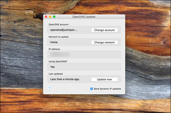Click the 'Network to update' label
The image size is (171, 113).
[x=59, y=37]
